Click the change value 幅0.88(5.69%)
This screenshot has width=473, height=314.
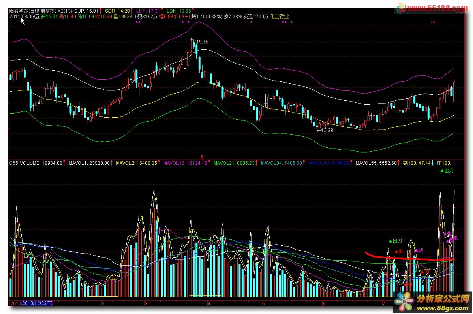point(175,17)
